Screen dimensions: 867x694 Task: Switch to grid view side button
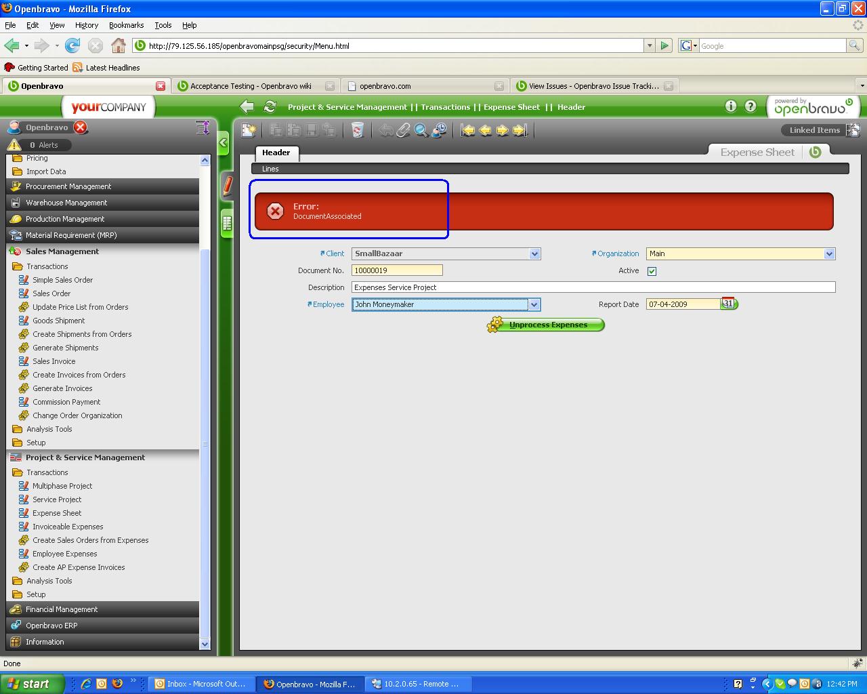click(227, 223)
